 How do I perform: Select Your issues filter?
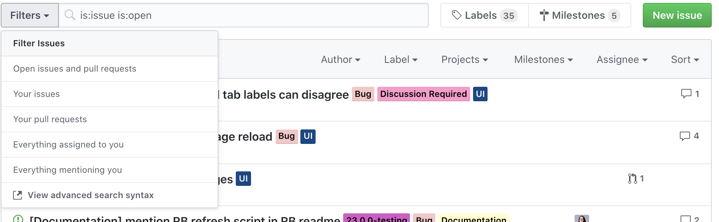click(x=110, y=94)
